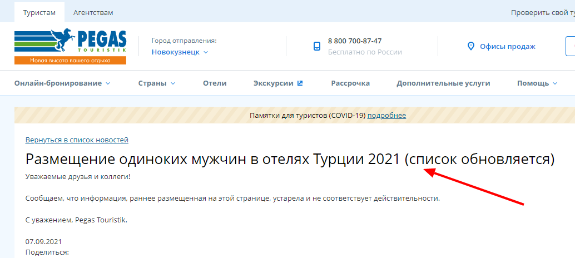Select the sentence starting with Сообщаем
Viewport: 575px width, 258px height.
232,199
